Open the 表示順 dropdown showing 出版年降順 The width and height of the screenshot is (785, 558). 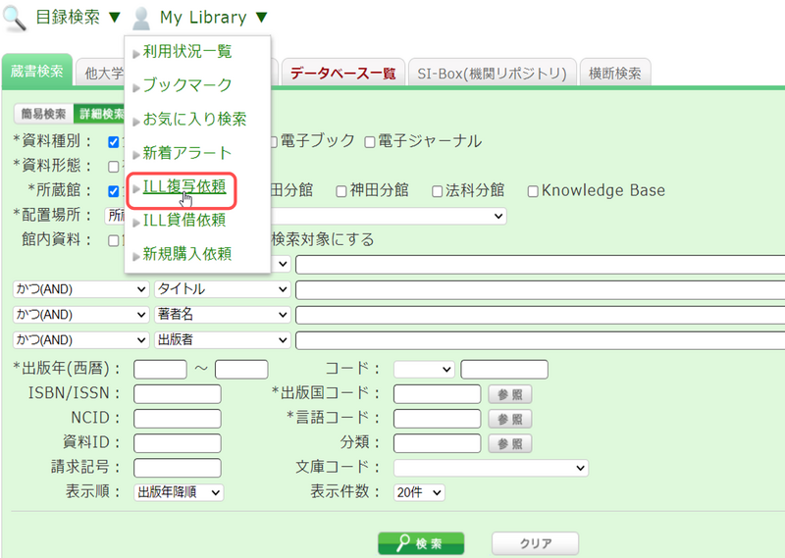[x=179, y=492]
